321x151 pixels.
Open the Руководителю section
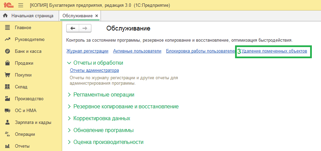[x=30, y=39]
